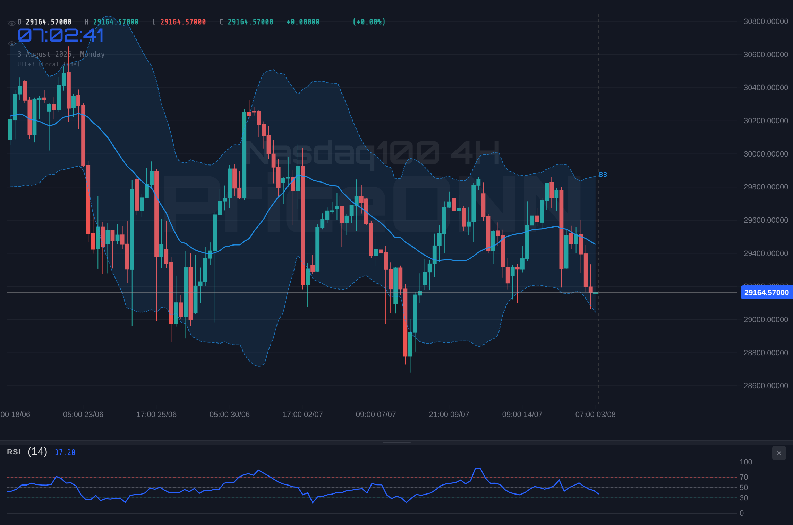Click RSI axis level 50

(x=744, y=488)
